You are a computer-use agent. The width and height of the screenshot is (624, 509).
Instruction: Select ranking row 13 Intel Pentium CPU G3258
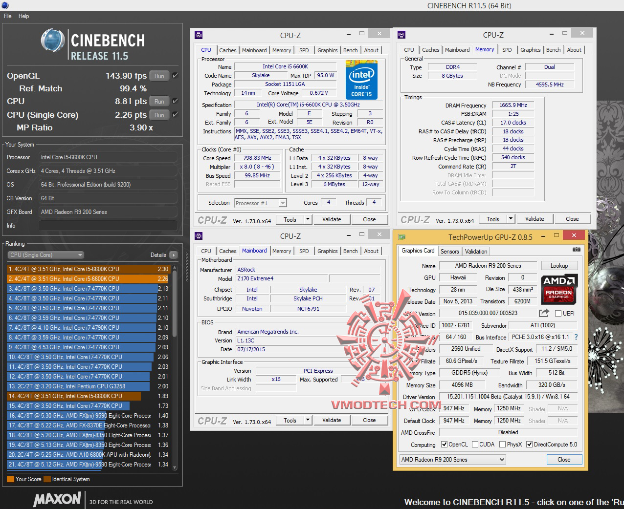click(89, 386)
